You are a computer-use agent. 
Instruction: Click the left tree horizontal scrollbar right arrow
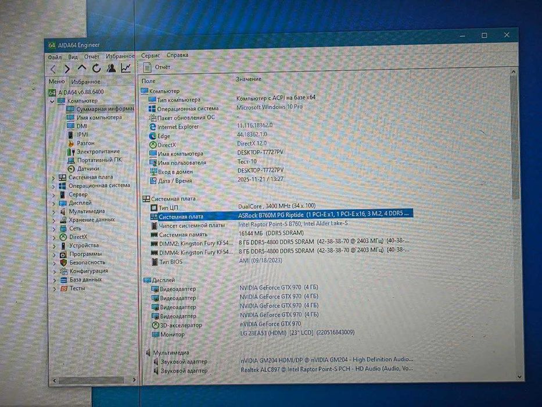click(134, 380)
